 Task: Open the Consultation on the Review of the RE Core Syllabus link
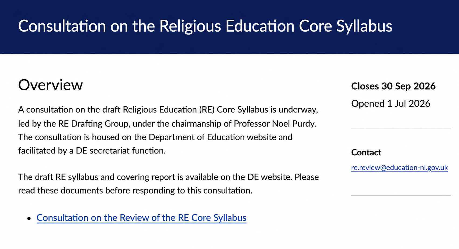click(x=141, y=218)
